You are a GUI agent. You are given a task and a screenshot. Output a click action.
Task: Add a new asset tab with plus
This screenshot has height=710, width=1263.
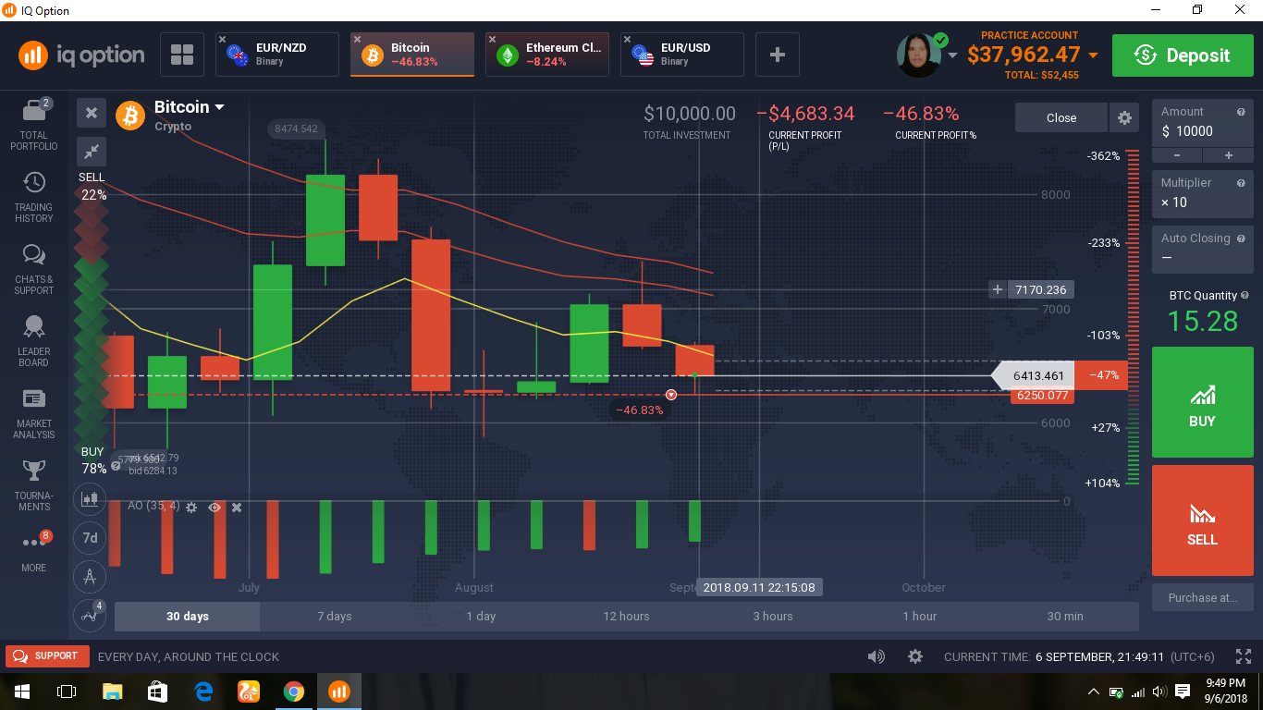(778, 55)
